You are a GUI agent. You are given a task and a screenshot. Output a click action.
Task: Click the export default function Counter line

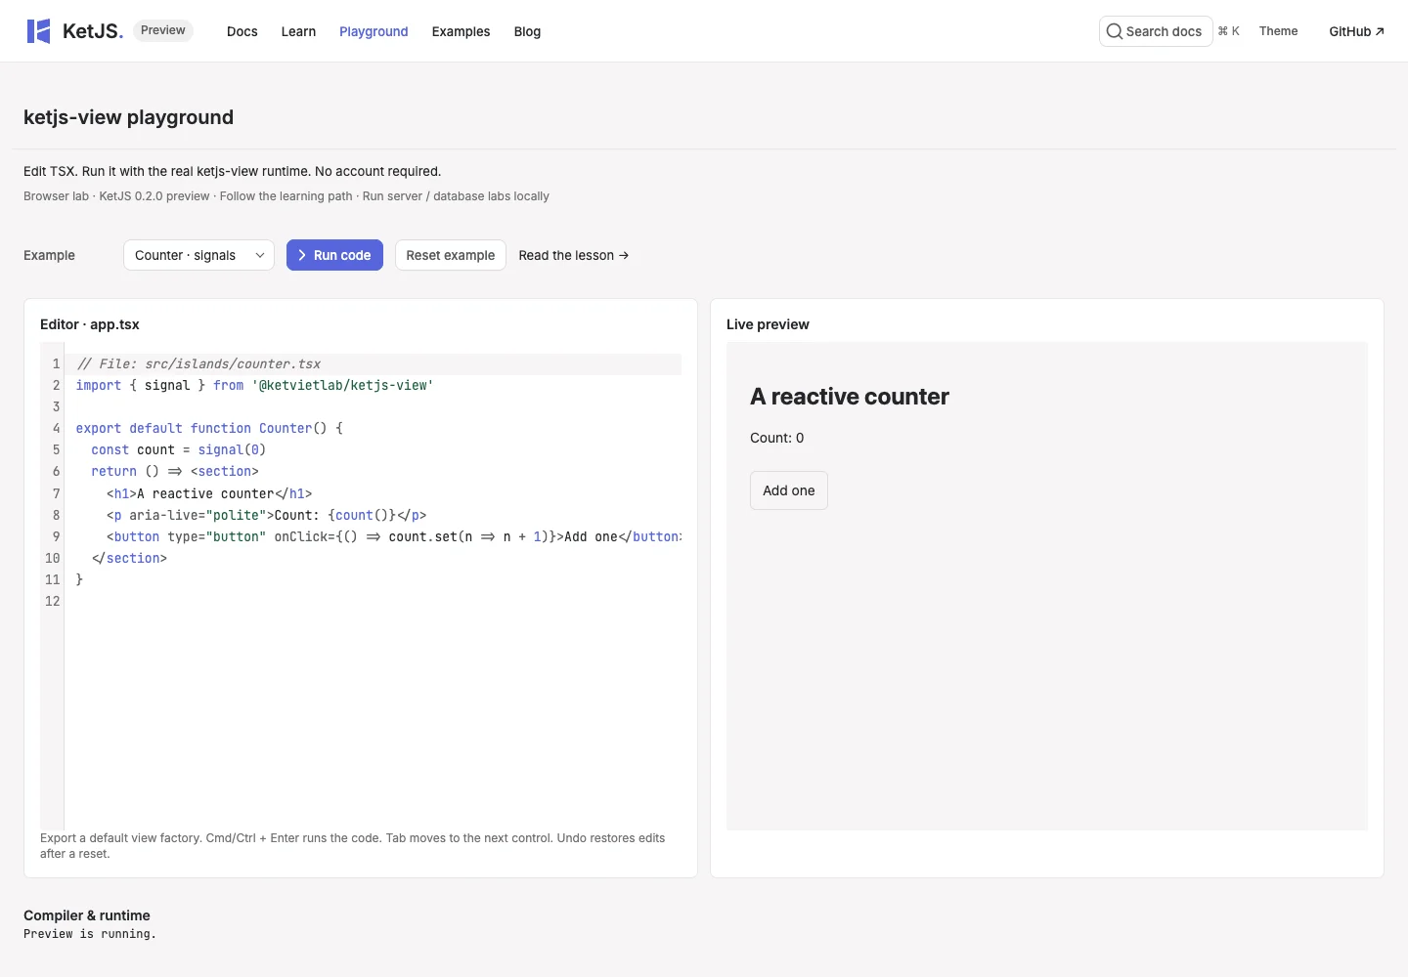(x=209, y=428)
